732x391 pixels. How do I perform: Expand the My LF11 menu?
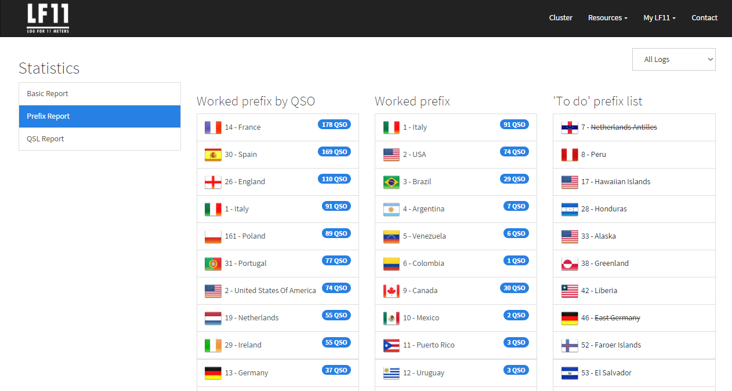(x=659, y=18)
